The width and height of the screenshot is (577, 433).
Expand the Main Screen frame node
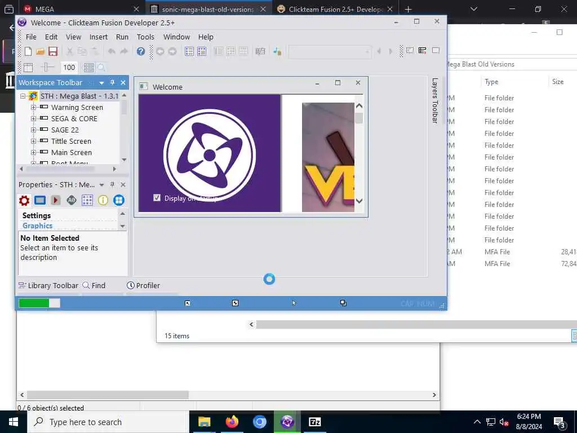tap(33, 152)
